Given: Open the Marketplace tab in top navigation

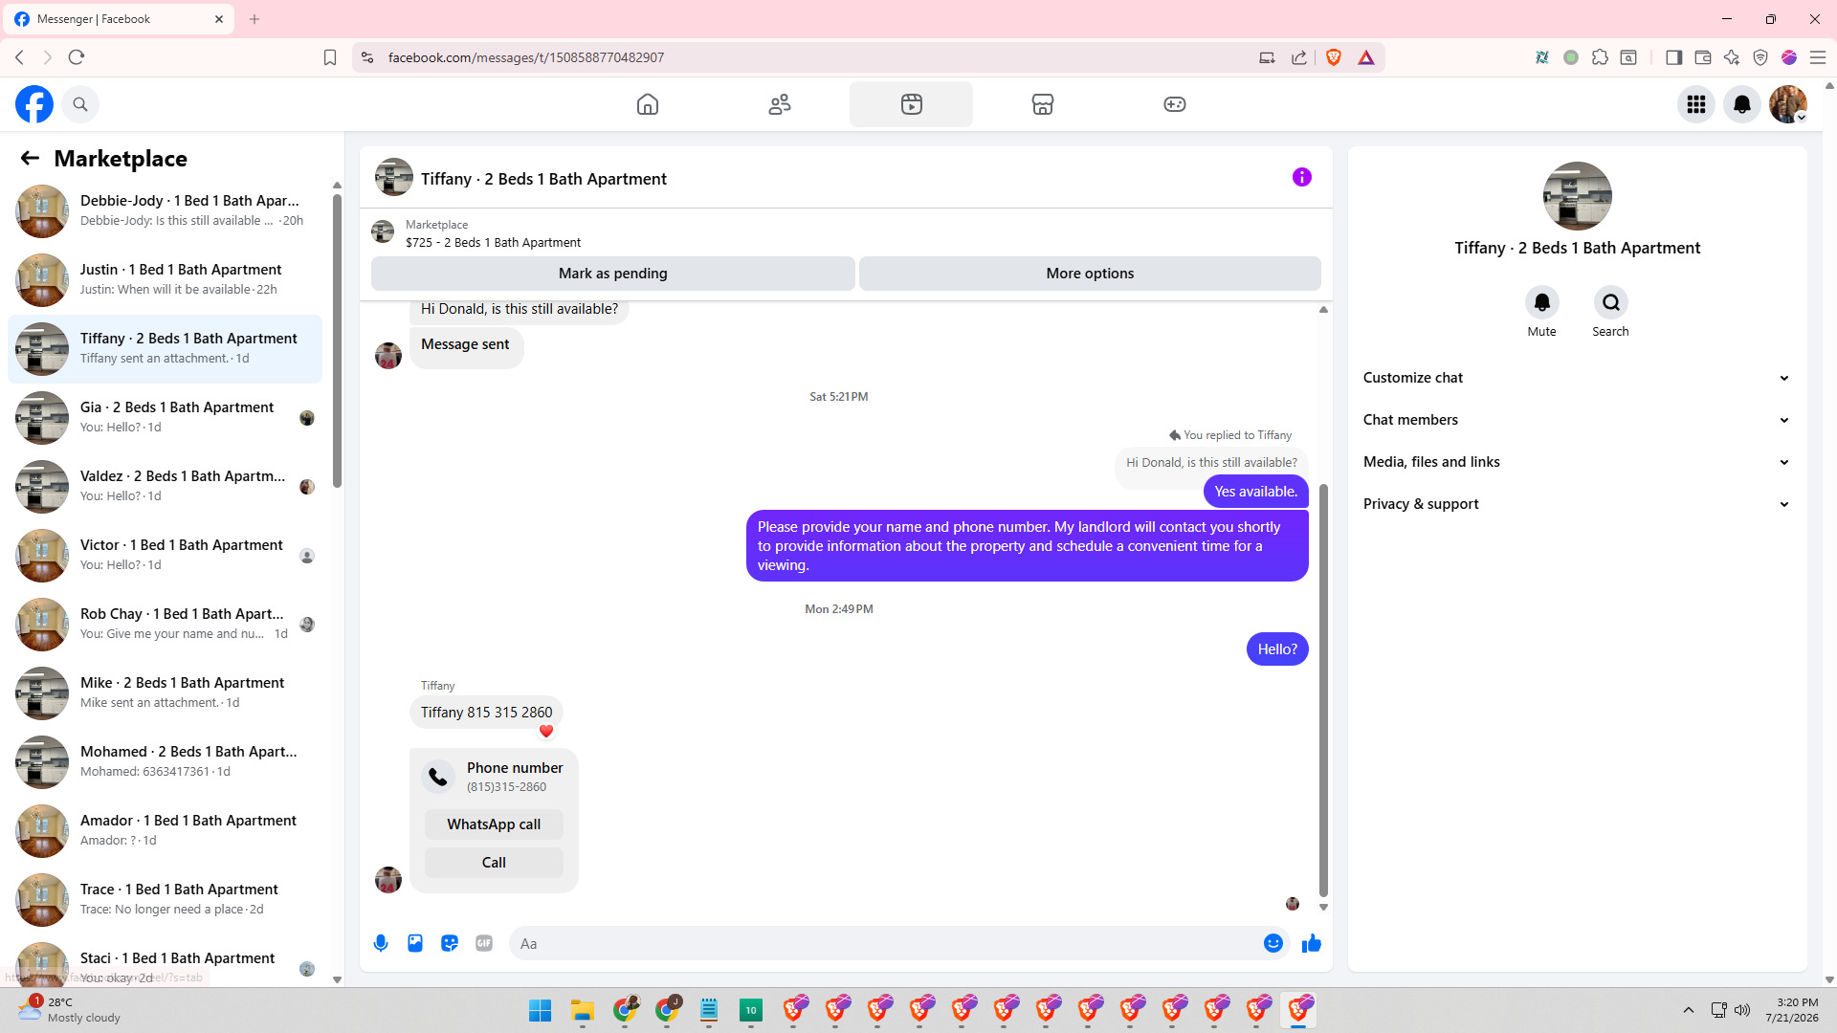Looking at the screenshot, I should (x=1043, y=104).
